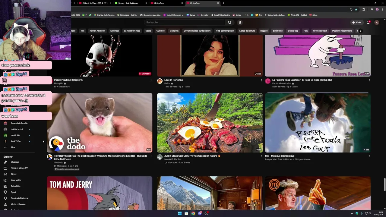Click the Men With The Pot avatar
The height and width of the screenshot is (217, 386).
[160, 157]
